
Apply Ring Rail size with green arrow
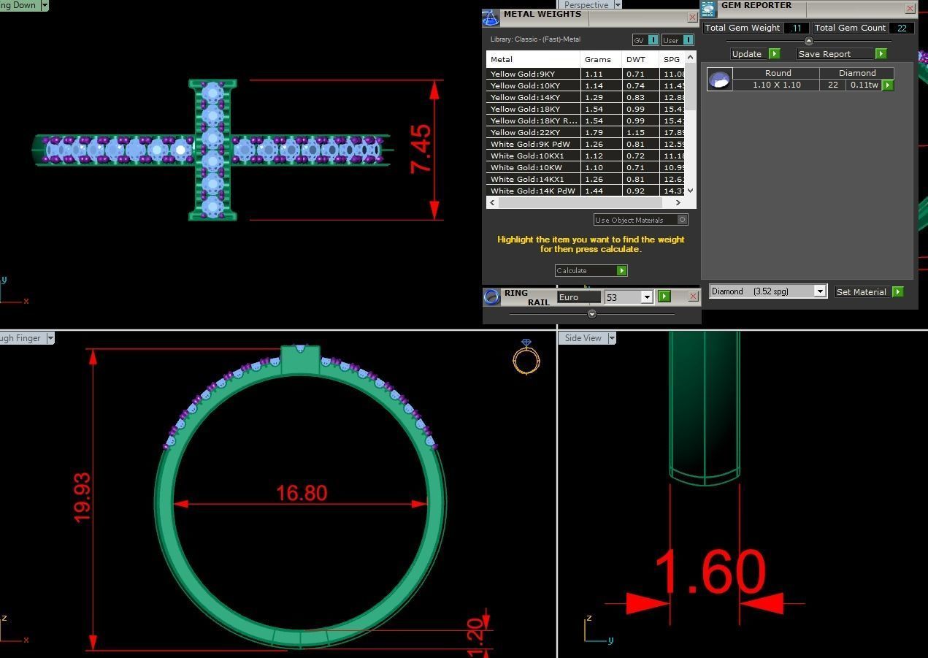(664, 297)
